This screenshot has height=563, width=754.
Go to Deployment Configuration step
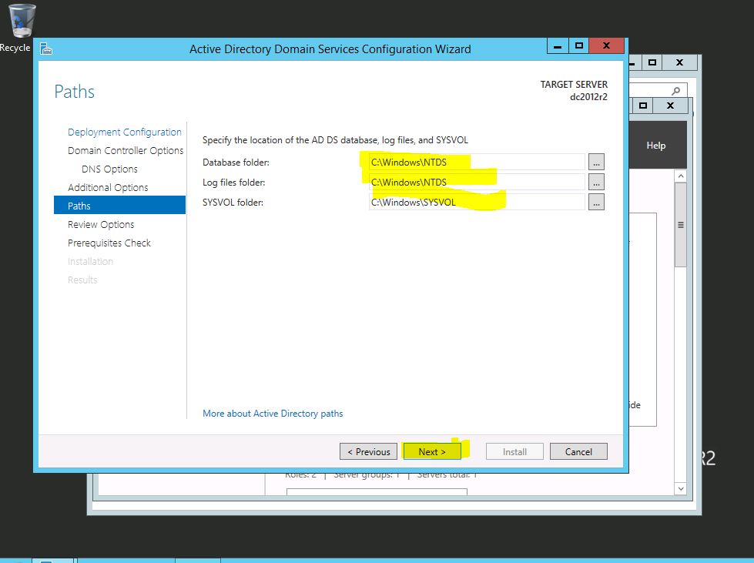pos(125,132)
